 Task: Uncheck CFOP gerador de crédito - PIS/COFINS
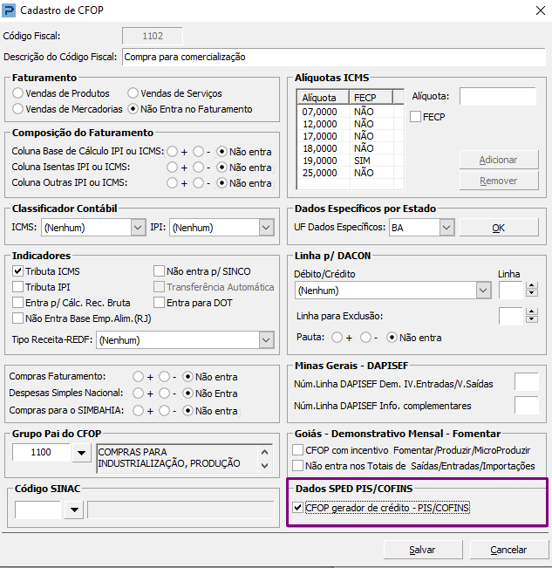pos(298,508)
